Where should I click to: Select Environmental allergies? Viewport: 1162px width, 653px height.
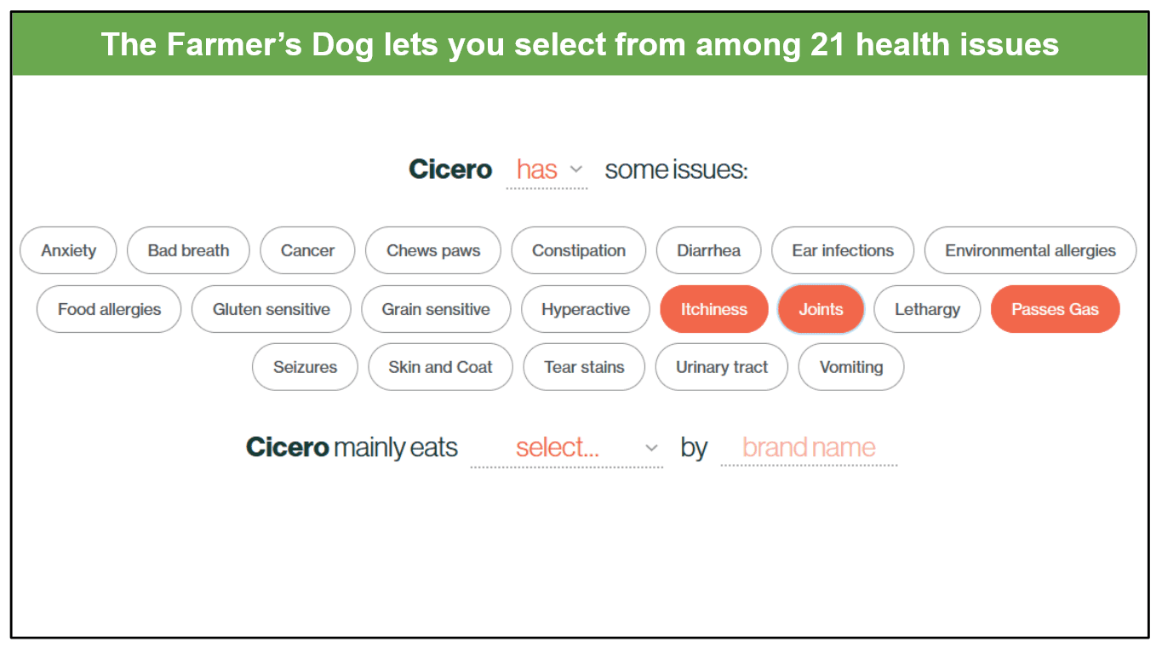(x=1030, y=250)
